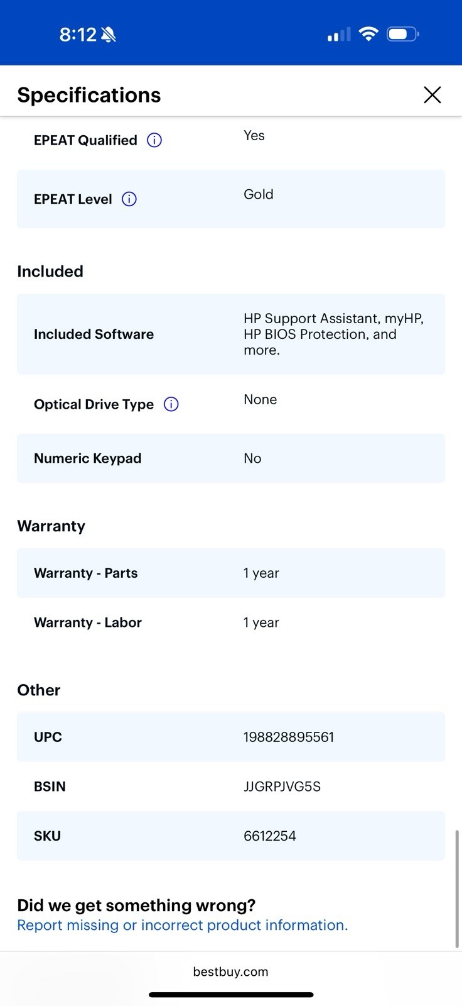462x1006 pixels.
Task: Select the BSIN value JJGRPJVG5S
Action: click(282, 787)
